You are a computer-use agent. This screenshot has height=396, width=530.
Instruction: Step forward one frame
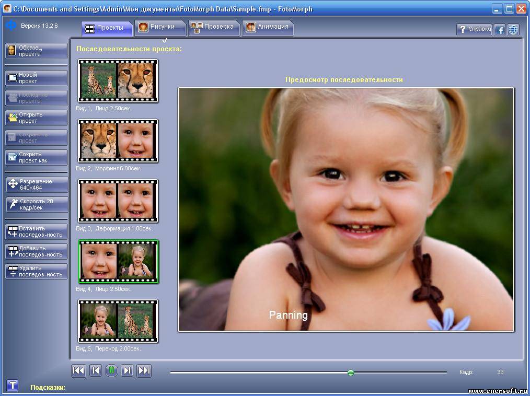tap(127, 371)
